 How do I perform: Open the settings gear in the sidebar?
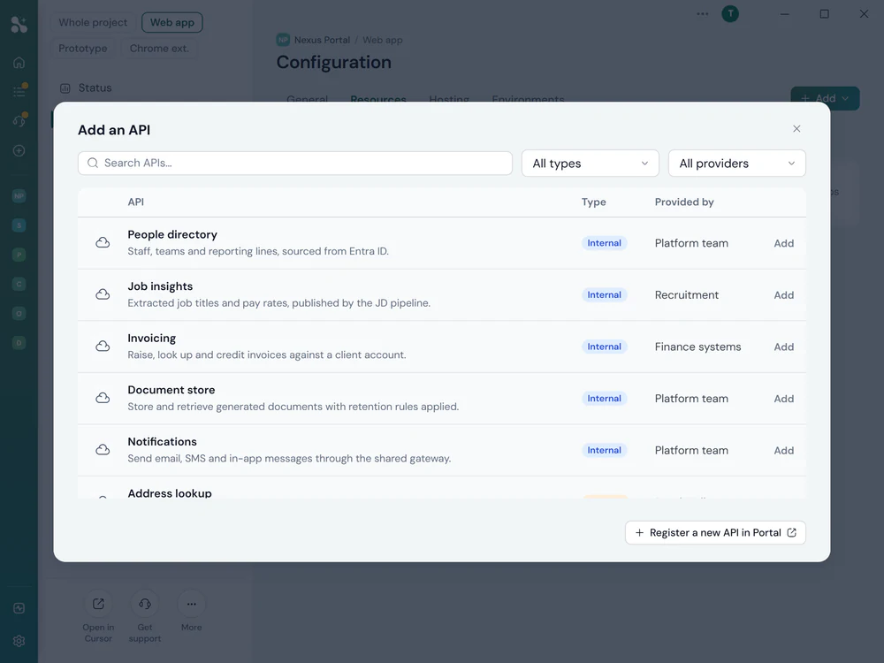click(x=19, y=641)
